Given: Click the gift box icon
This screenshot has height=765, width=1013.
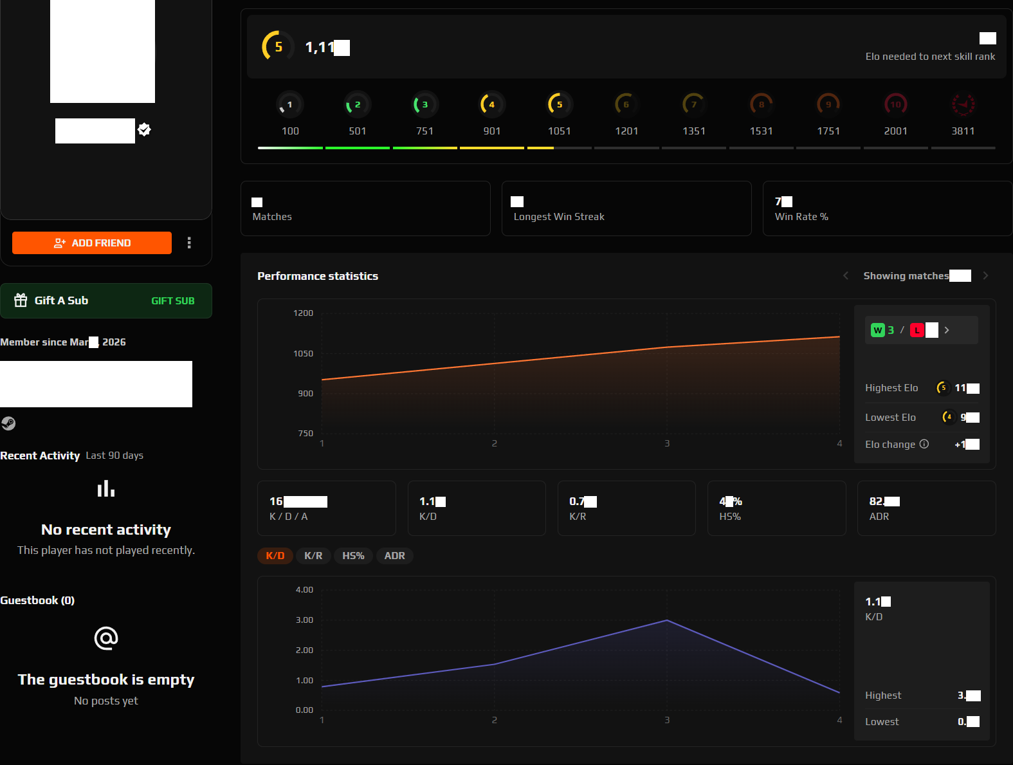Looking at the screenshot, I should 21,300.
